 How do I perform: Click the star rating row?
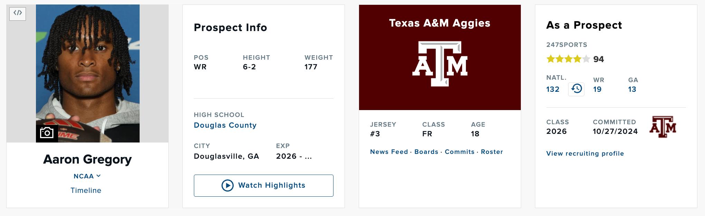click(x=568, y=59)
